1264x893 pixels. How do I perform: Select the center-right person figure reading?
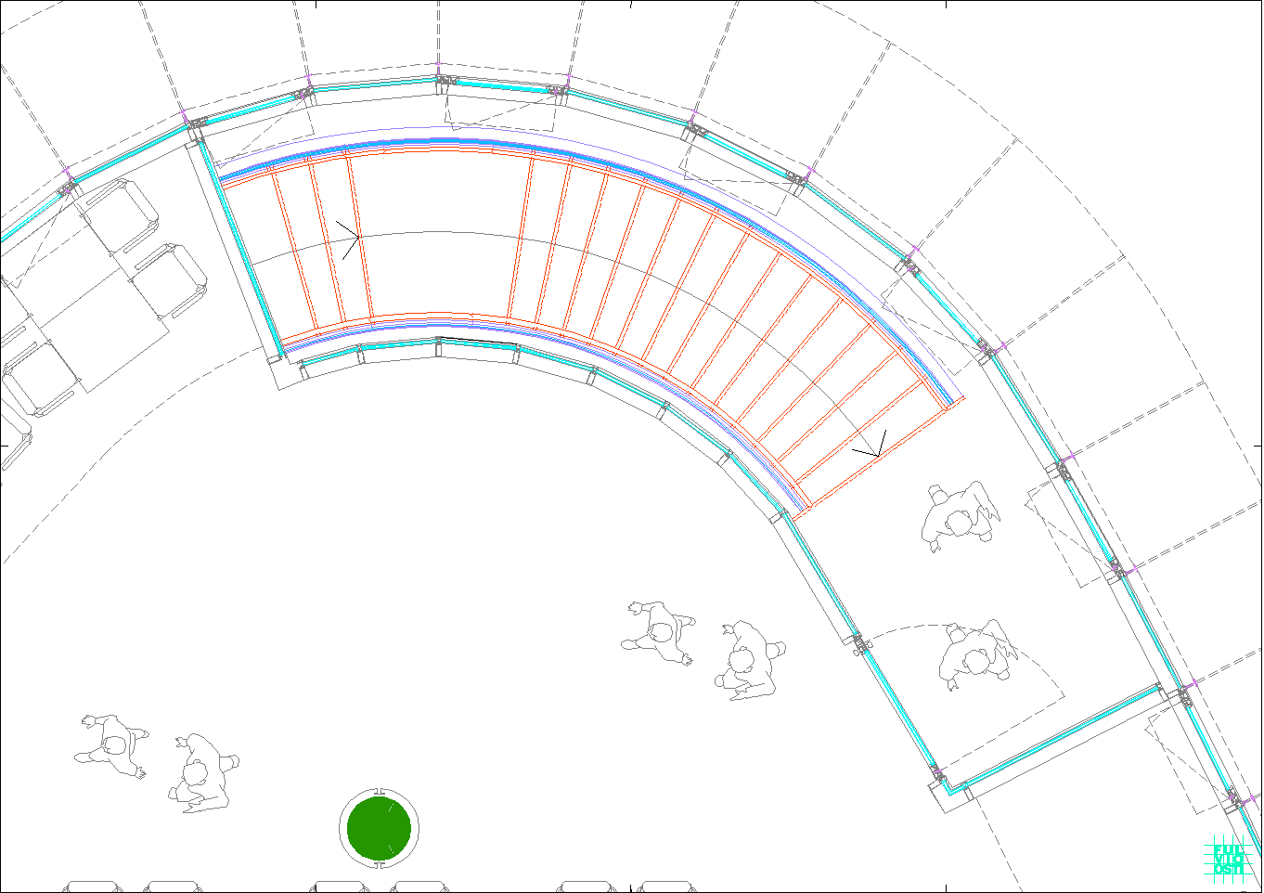point(749,660)
